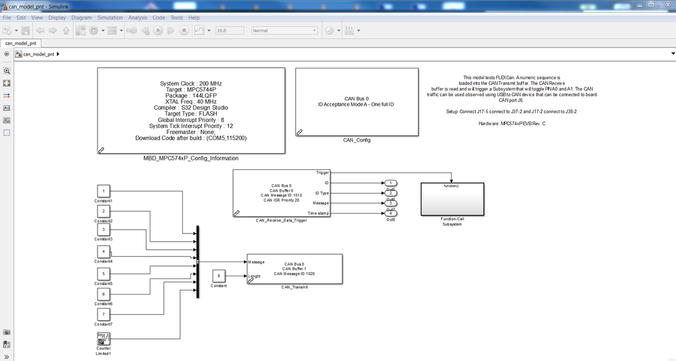The image size is (676, 361).
Task: Toggle the Hide/Show Explorer Bar button
Action: pyautogui.click(x=7, y=54)
